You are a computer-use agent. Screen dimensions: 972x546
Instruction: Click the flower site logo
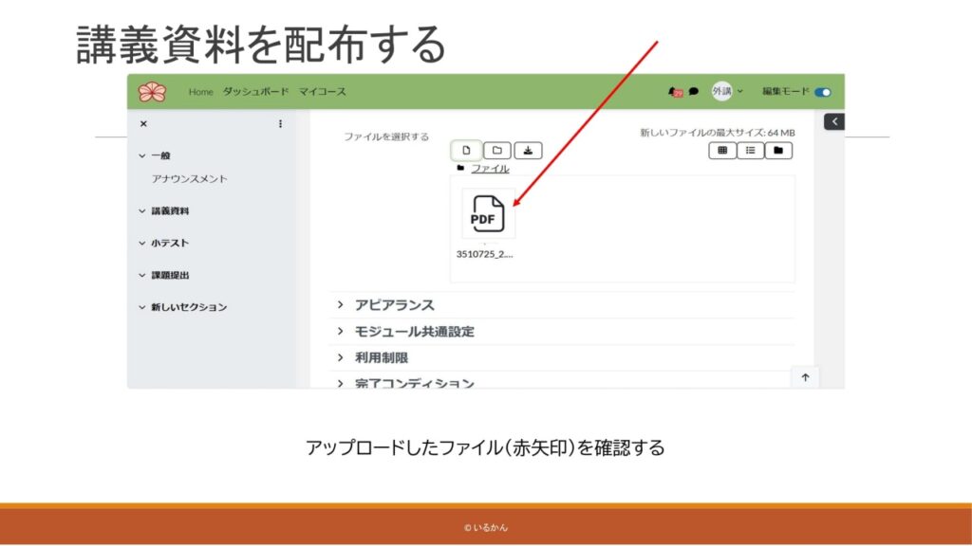pos(152,92)
